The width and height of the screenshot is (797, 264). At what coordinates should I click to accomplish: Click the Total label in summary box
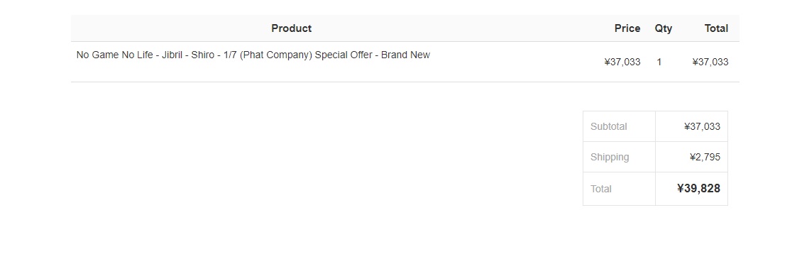tap(601, 189)
